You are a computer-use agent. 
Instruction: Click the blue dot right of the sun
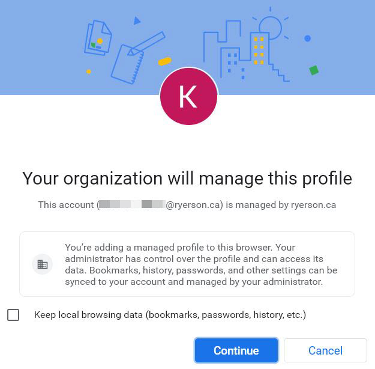coord(308,38)
